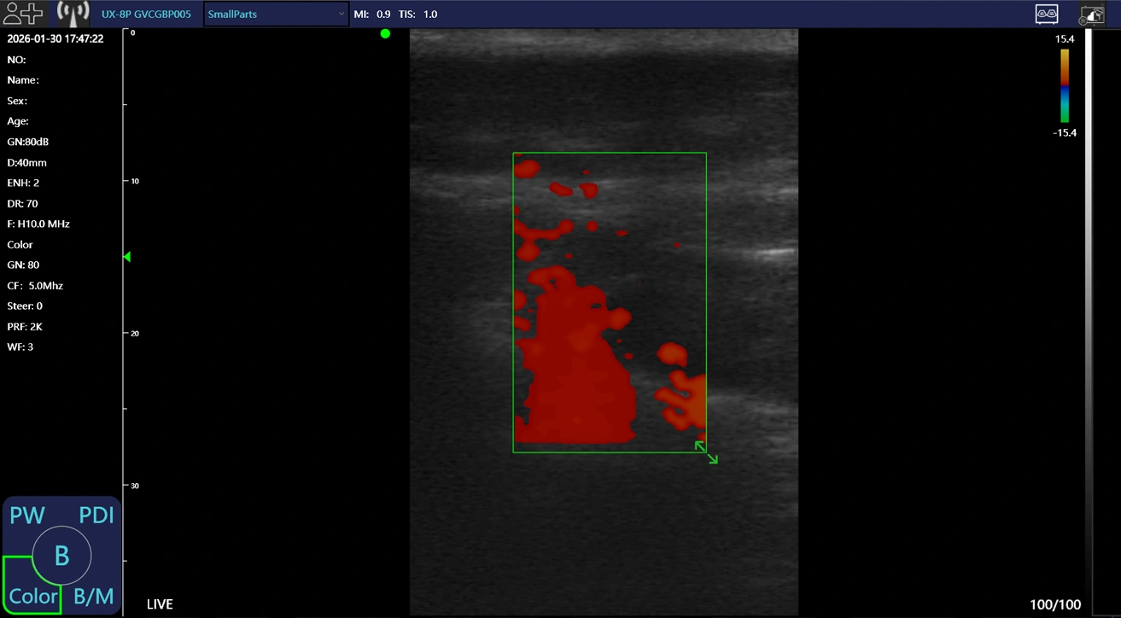This screenshot has width=1121, height=618.
Task: Click the F: H10.0 MHz frequency setting
Action: [x=38, y=224]
